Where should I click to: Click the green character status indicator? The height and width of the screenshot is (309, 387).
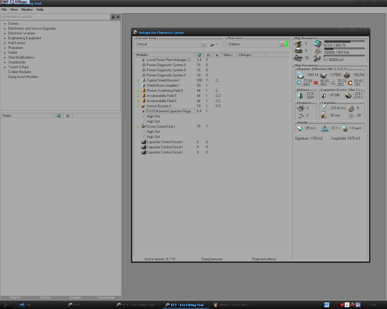click(287, 44)
